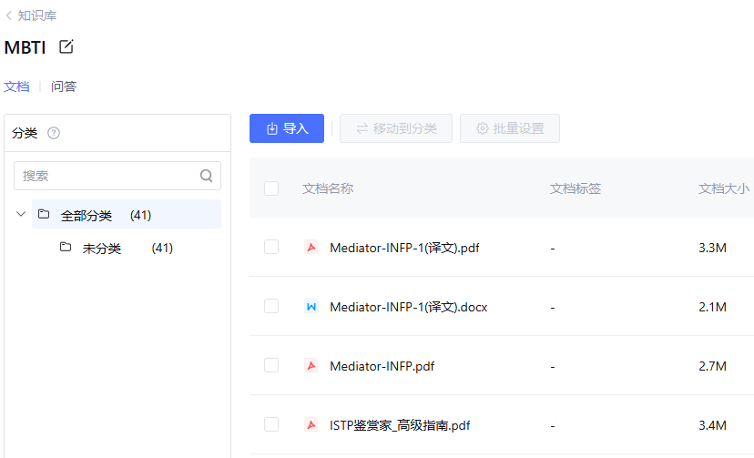The image size is (754, 458).
Task: Select the 未分类 category item
Action: (102, 249)
